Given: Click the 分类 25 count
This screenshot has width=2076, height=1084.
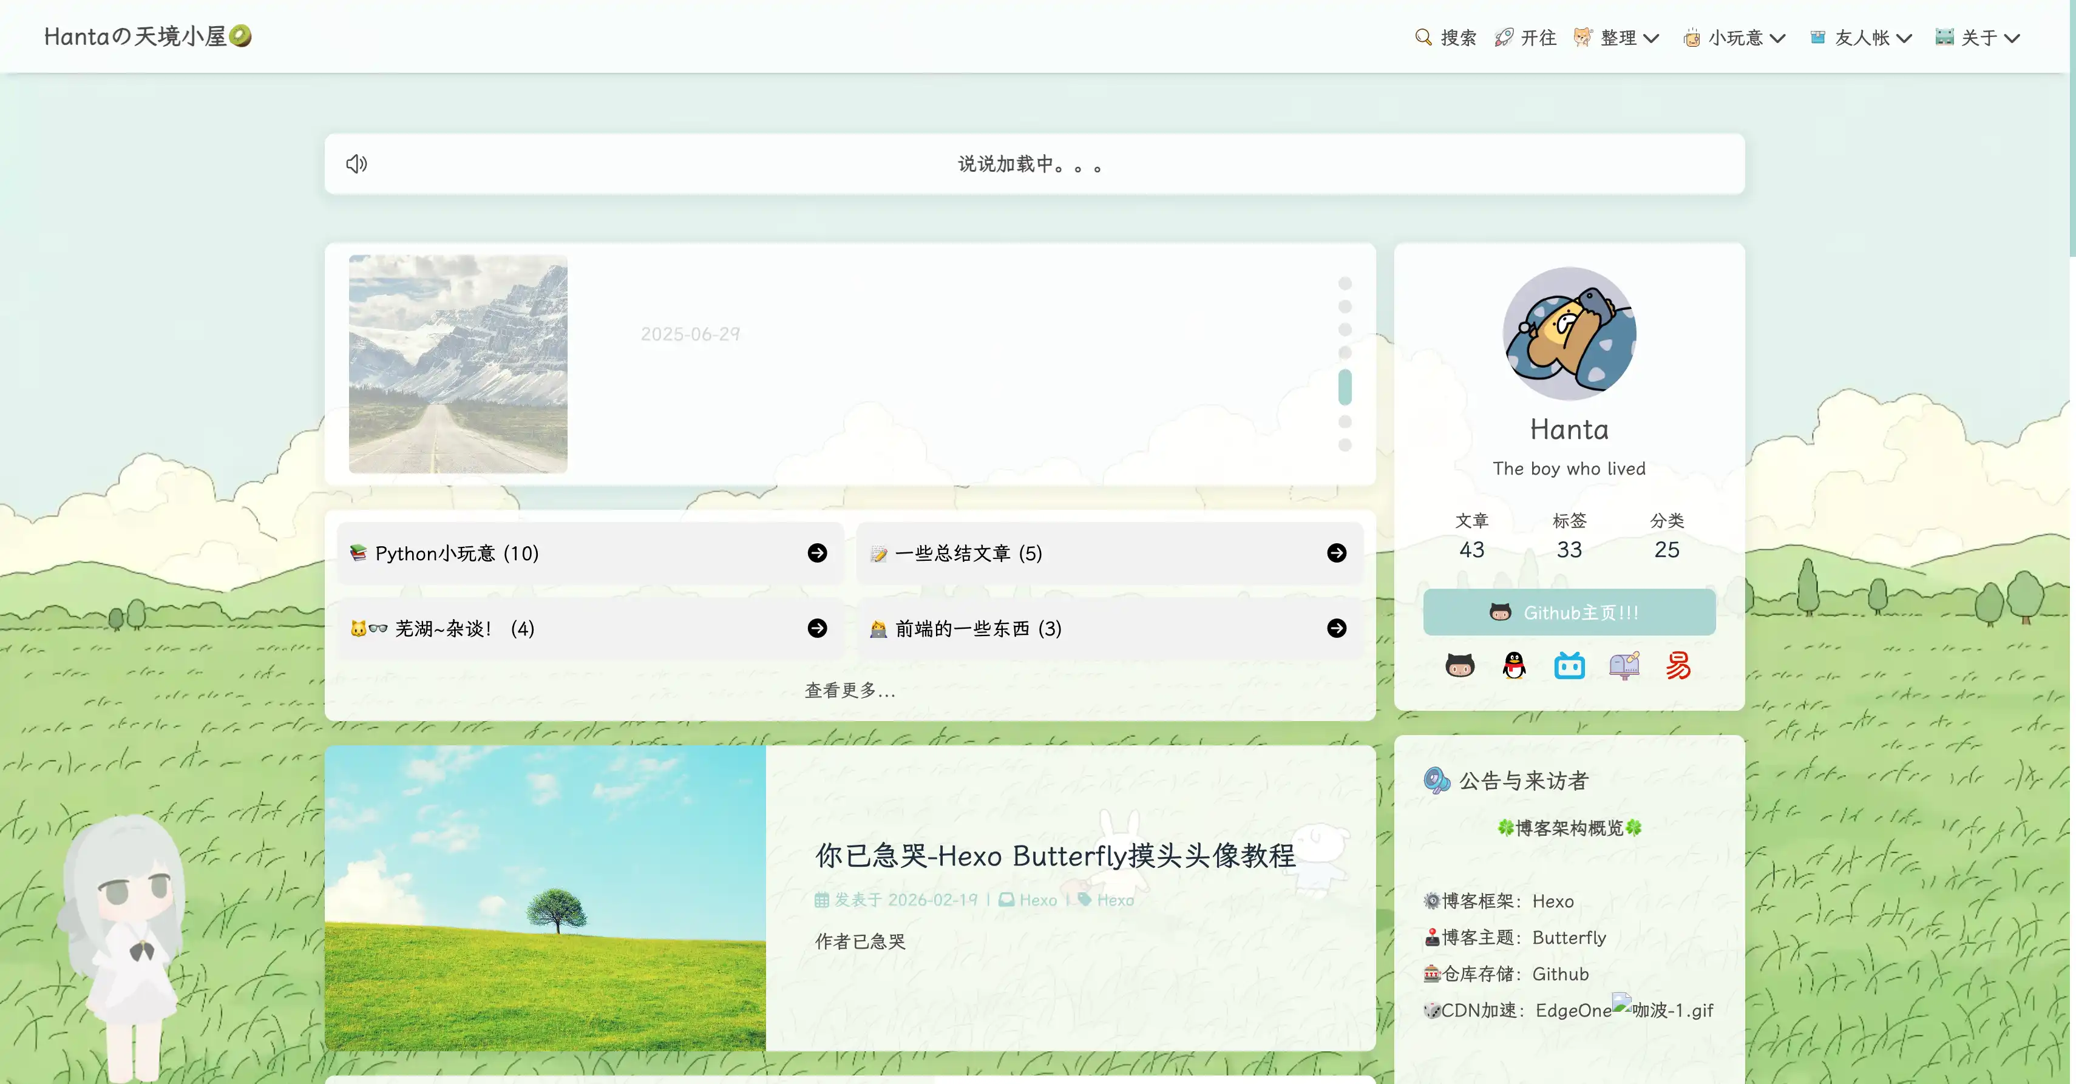Looking at the screenshot, I should [x=1667, y=535].
